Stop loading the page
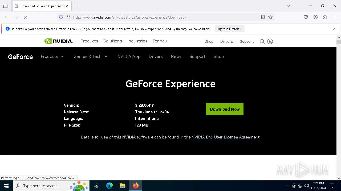The width and height of the screenshot is (341, 191). coord(26,17)
